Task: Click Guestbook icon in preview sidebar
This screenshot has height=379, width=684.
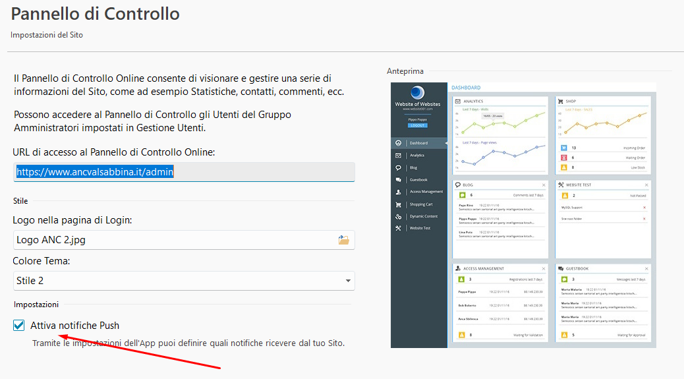Action: (398, 180)
